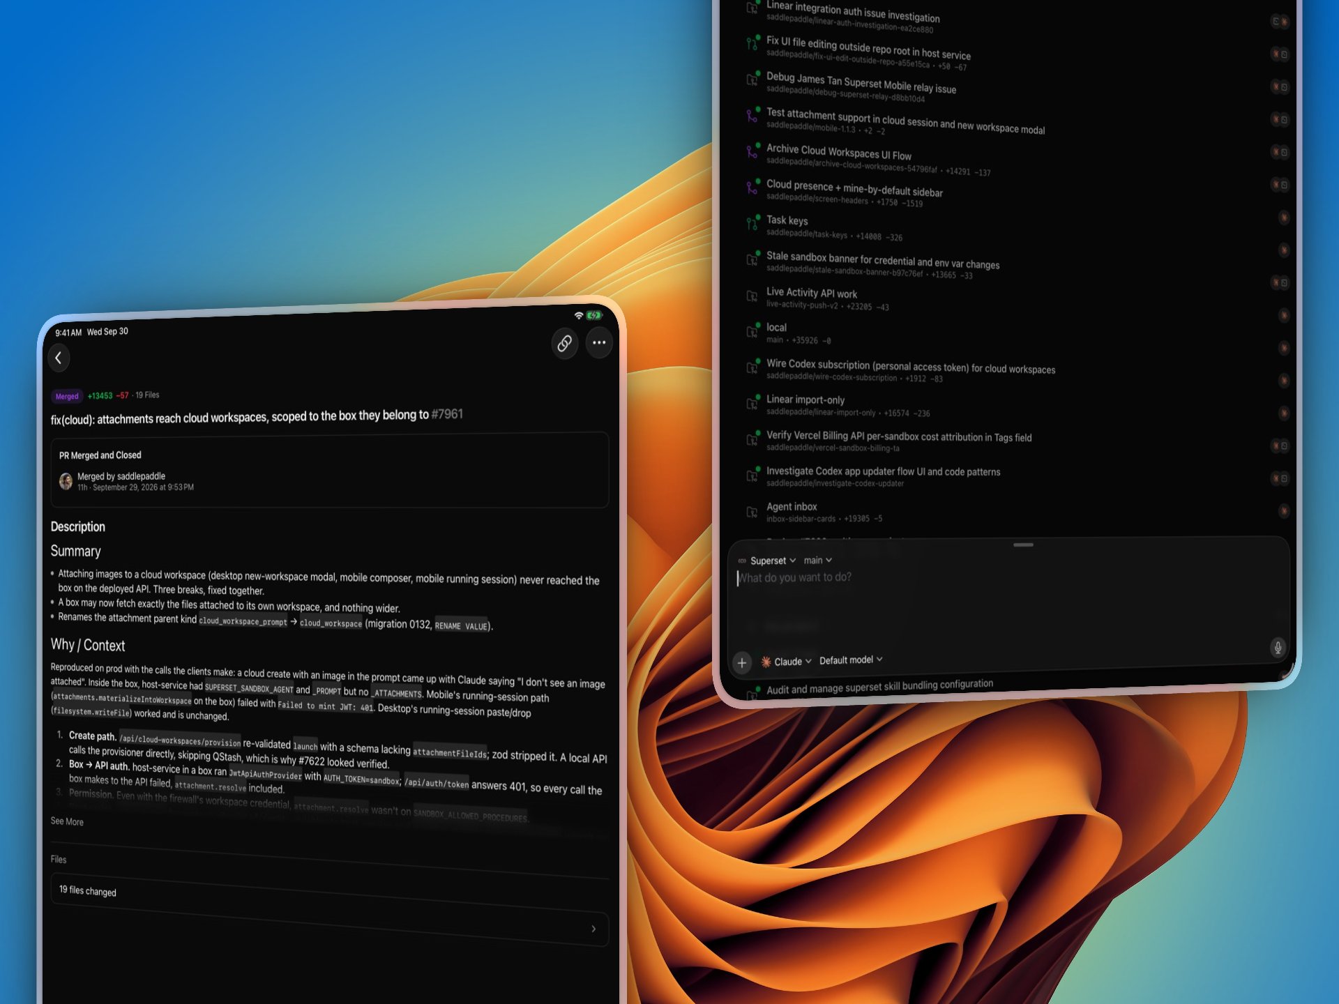Image resolution: width=1339 pixels, height=1004 pixels.
Task: Click the merged PR icon beside 'Archive Cloud Workspaces'
Action: (x=752, y=151)
